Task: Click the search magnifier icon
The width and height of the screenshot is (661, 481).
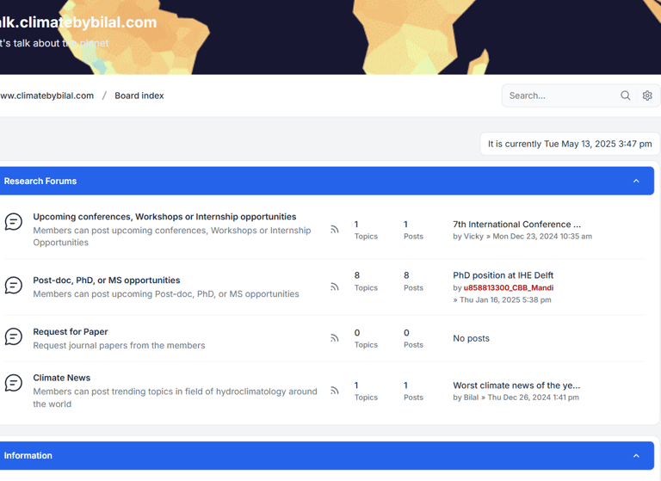Action: coord(625,96)
